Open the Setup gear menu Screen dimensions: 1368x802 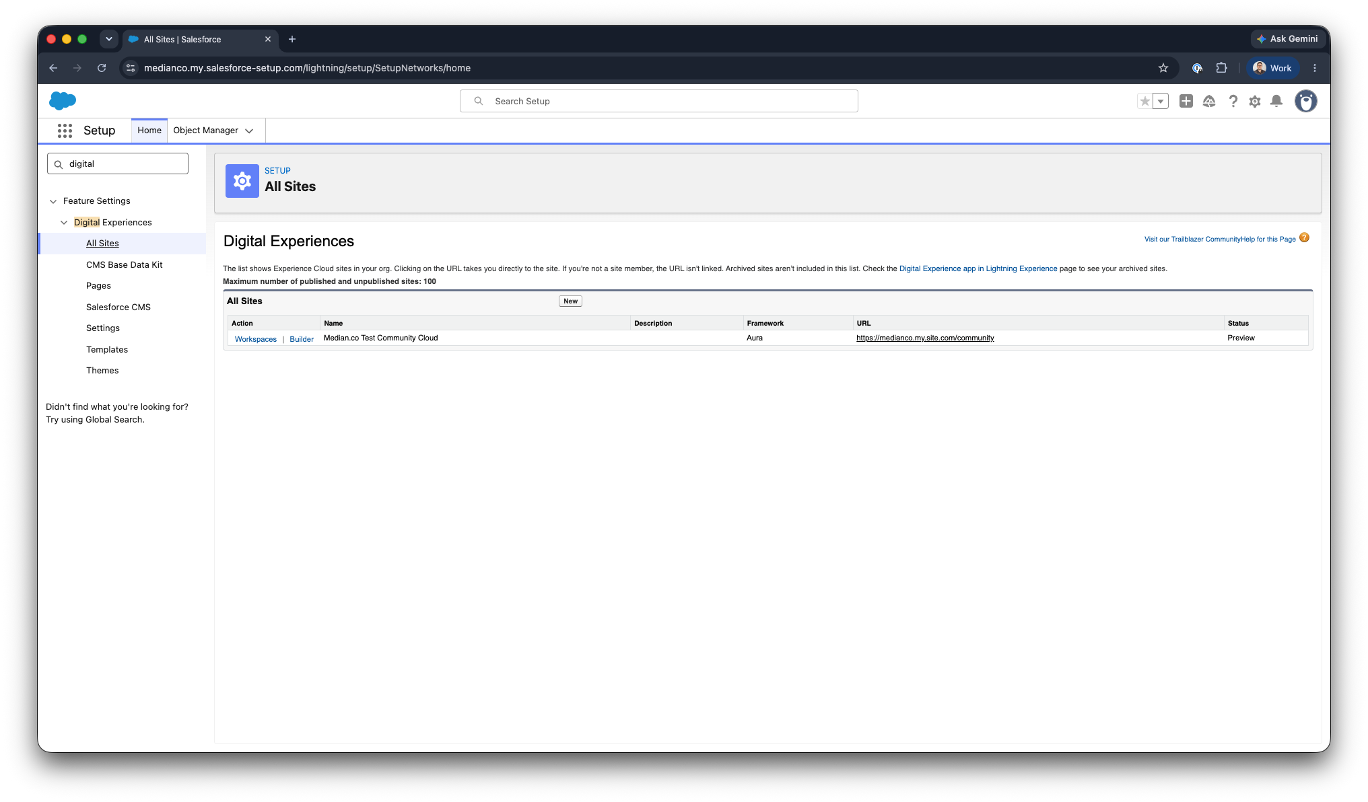(x=1255, y=101)
